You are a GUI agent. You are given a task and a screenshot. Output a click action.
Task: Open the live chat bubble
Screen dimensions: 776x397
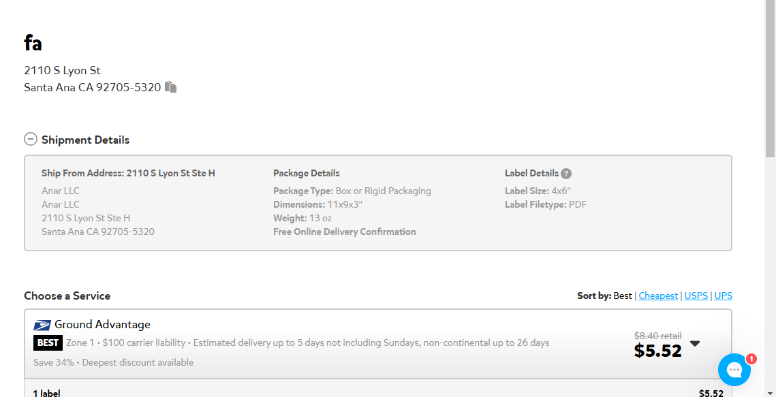pos(734,370)
